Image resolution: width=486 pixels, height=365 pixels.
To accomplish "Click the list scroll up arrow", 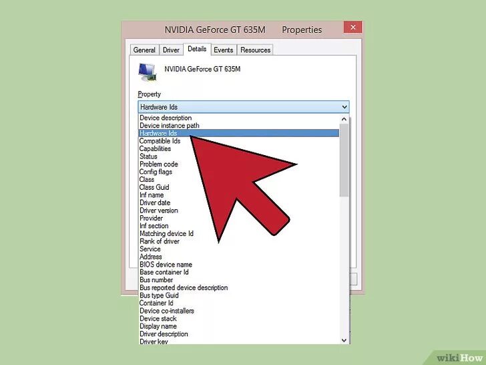I will tap(344, 119).
